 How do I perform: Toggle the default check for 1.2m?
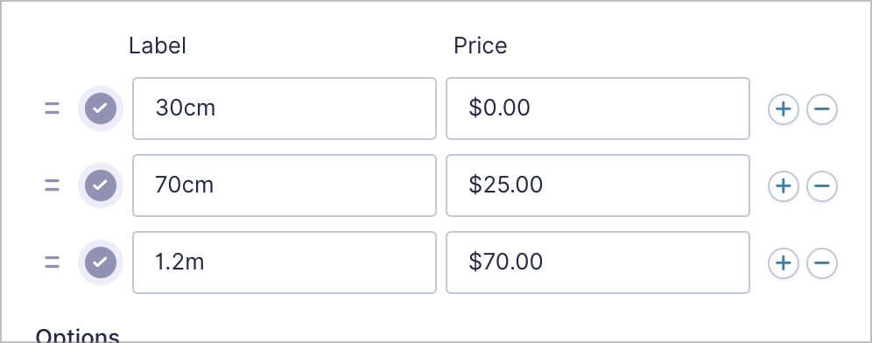tap(100, 262)
